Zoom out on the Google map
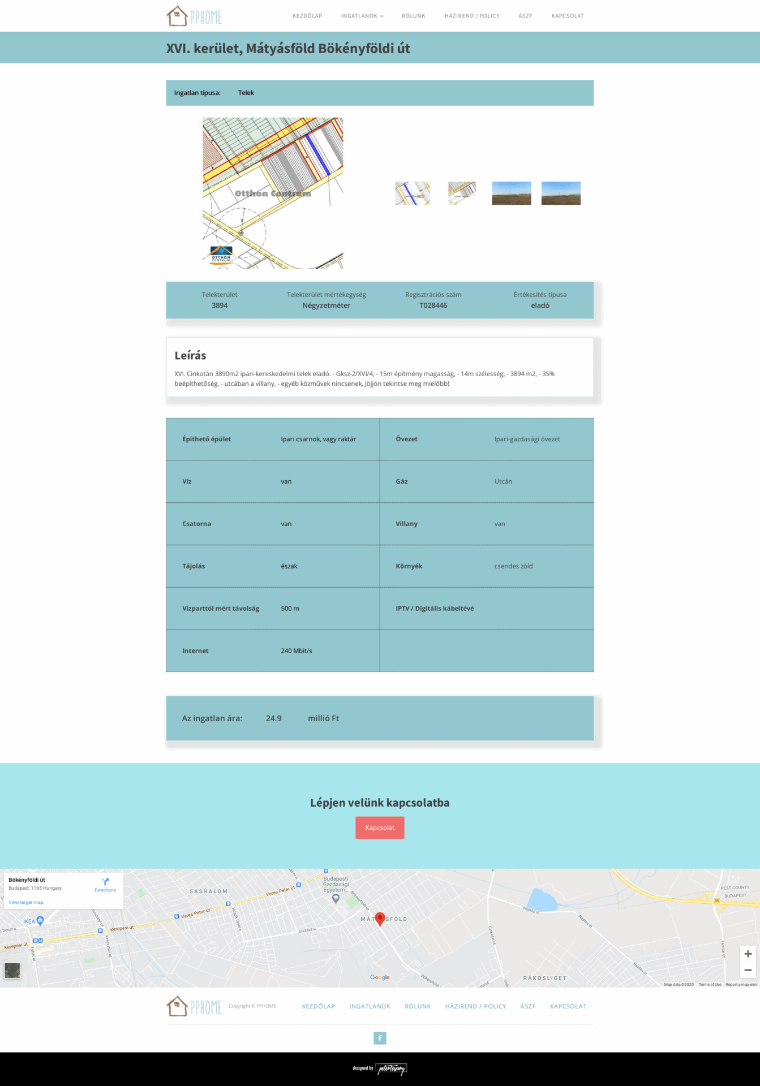Viewport: 760px width, 1086px height. [x=748, y=970]
